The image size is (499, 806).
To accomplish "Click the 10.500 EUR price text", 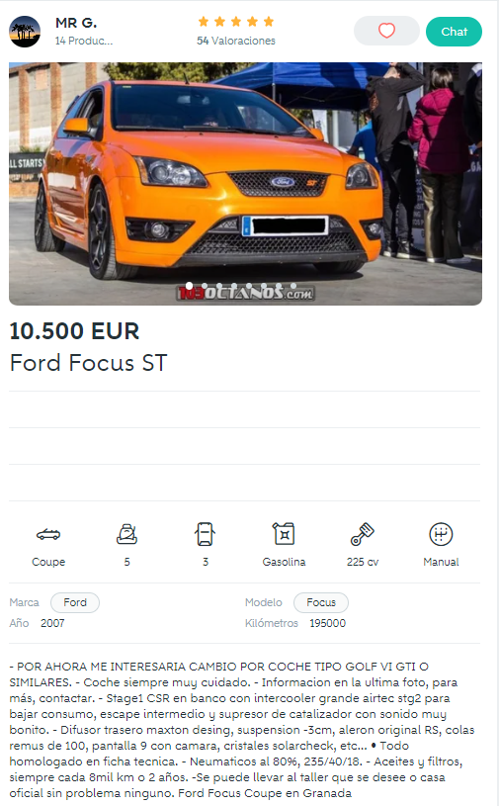I will 74,331.
